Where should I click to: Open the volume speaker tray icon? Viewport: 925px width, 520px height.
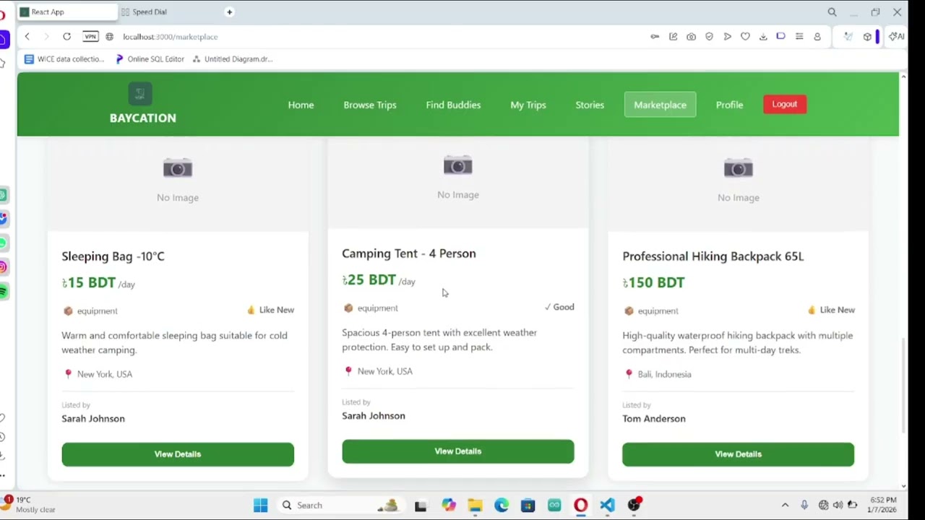click(x=838, y=505)
